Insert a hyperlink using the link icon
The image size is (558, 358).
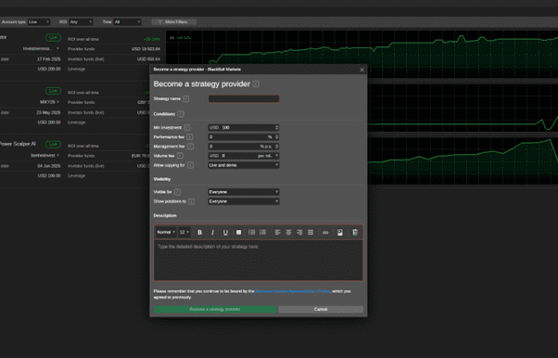pyautogui.click(x=325, y=232)
